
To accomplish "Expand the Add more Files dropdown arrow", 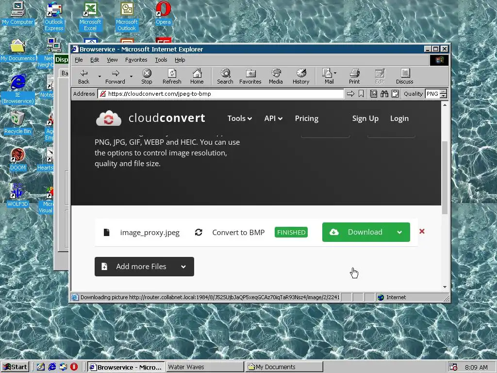I will [x=183, y=267].
